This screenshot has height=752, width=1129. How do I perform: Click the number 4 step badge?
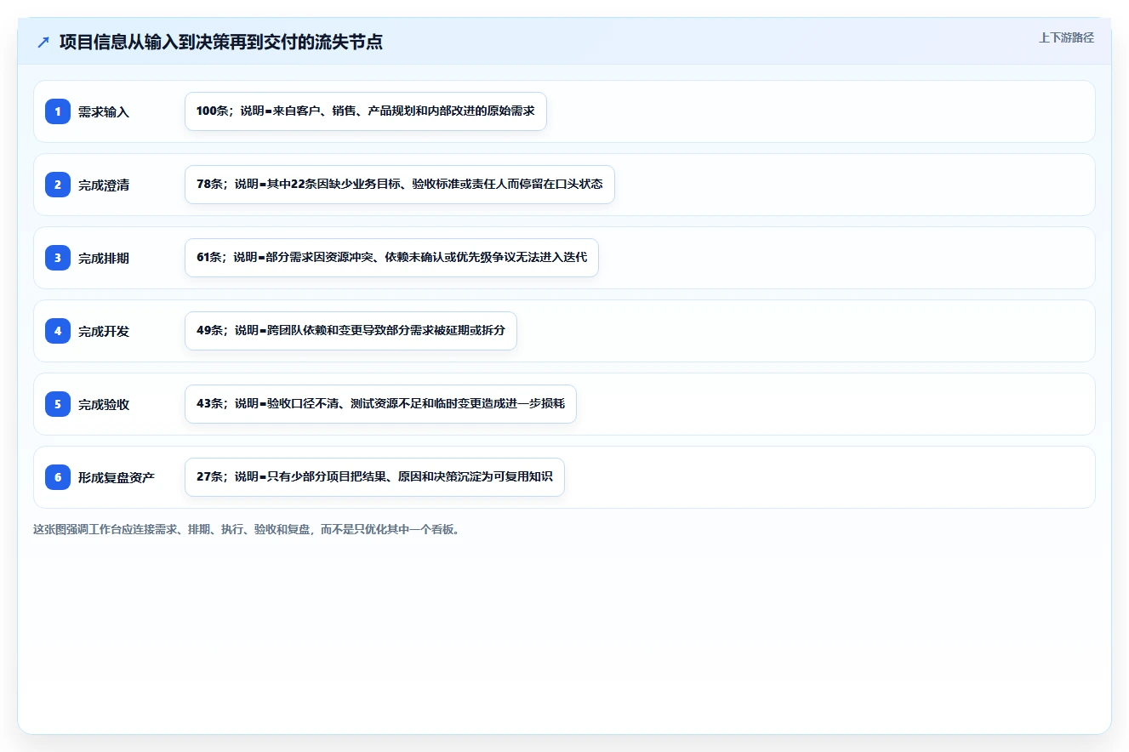click(58, 331)
